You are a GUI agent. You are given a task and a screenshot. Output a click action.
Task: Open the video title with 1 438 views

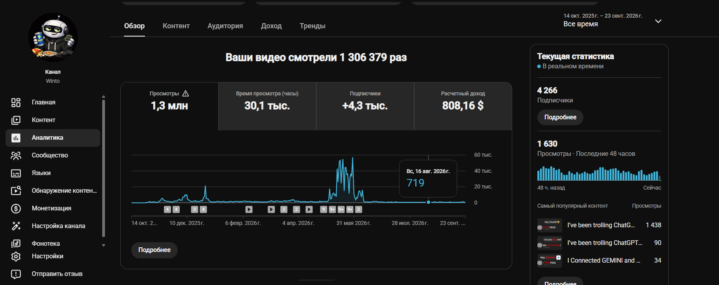pos(601,225)
